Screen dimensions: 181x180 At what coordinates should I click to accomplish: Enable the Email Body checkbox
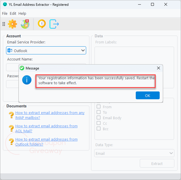coord(99,117)
